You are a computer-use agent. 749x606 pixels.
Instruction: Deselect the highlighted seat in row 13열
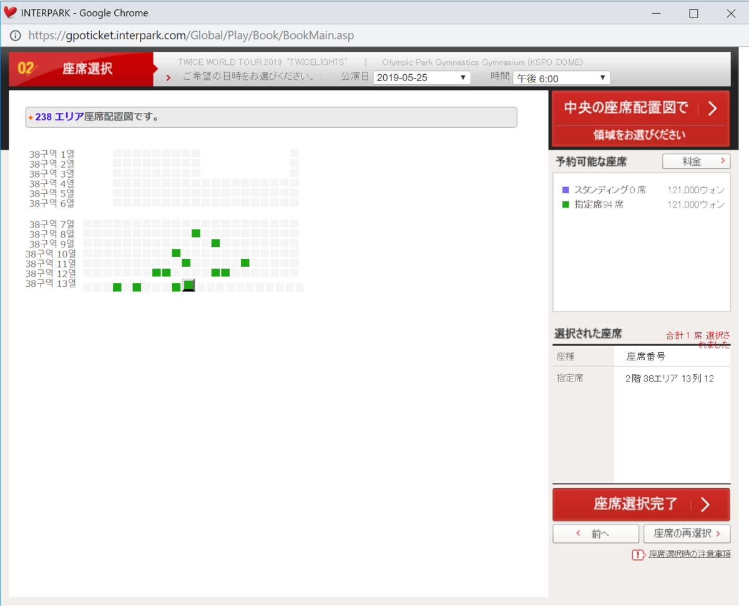[188, 286]
